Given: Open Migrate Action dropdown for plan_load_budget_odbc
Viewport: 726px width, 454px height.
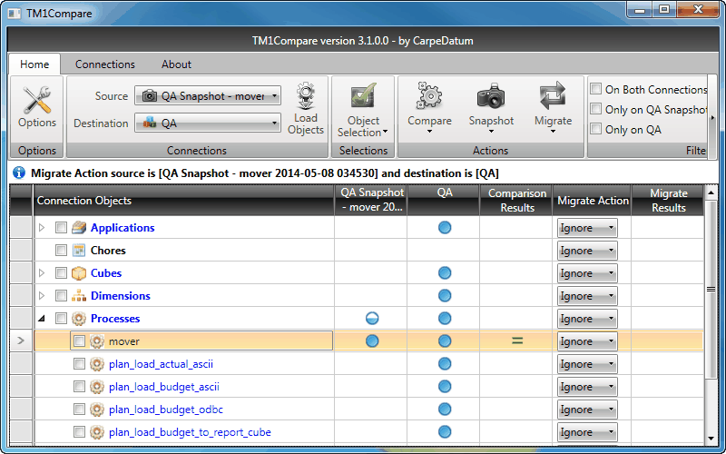Looking at the screenshot, I should pyautogui.click(x=587, y=410).
